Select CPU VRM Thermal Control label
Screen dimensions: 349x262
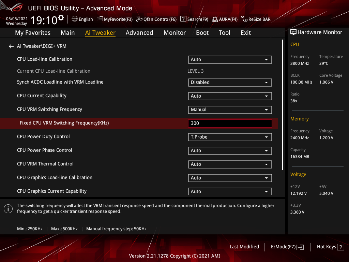pyautogui.click(x=45, y=164)
